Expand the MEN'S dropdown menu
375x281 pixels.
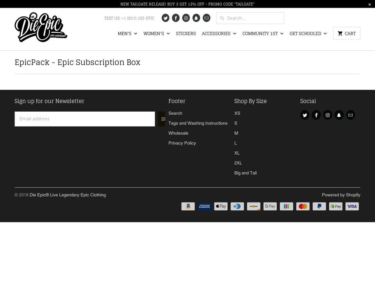coord(127,34)
